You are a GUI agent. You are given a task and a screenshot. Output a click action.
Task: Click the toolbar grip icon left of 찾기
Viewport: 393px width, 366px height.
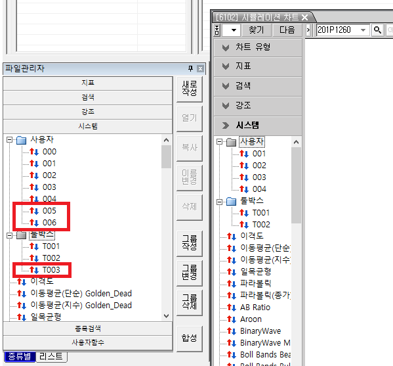click(x=217, y=30)
